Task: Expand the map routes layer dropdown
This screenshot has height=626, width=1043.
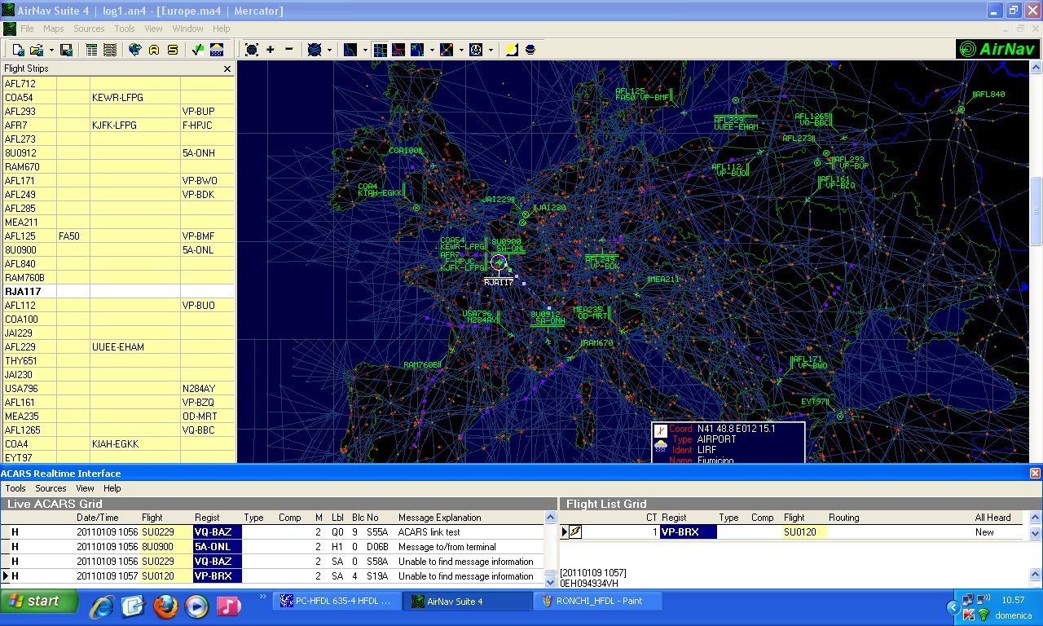Action: (x=364, y=50)
